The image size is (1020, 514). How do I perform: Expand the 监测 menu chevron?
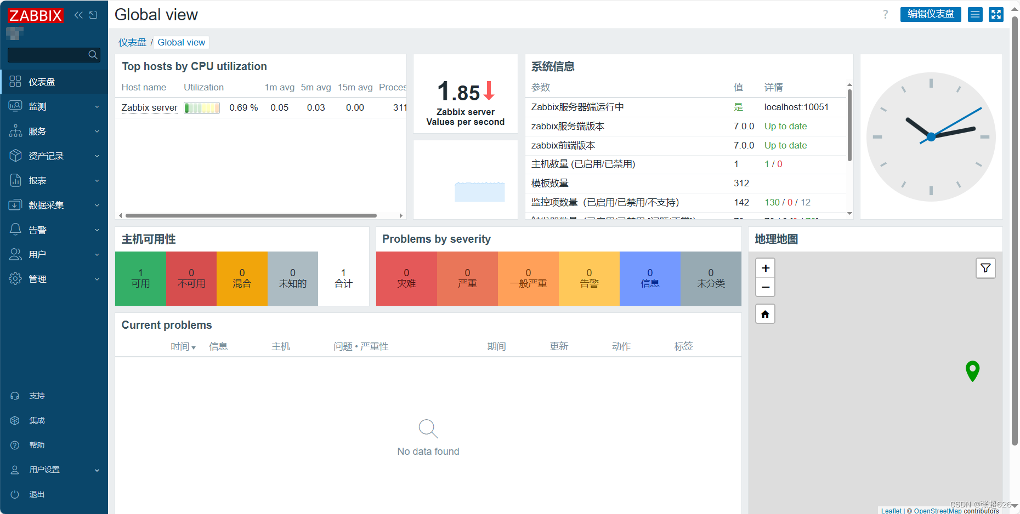97,107
